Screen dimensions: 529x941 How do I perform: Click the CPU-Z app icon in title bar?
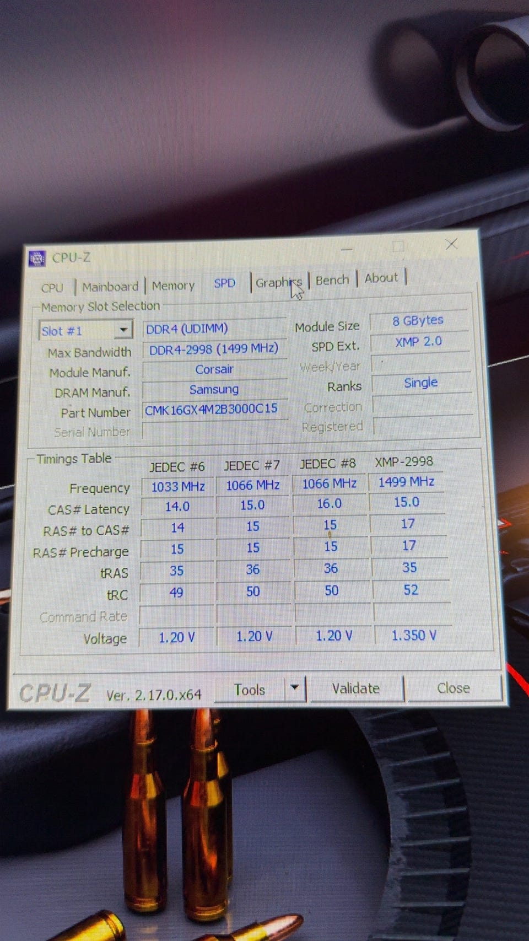(x=36, y=258)
